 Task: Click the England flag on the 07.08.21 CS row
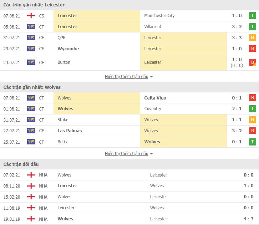(31, 16)
